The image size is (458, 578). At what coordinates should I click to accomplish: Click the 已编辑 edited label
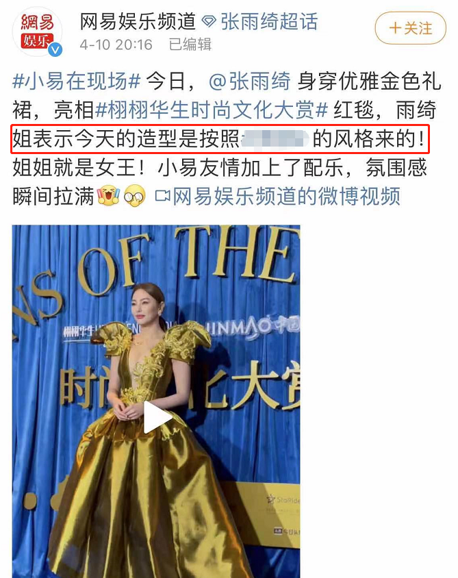click(x=190, y=45)
